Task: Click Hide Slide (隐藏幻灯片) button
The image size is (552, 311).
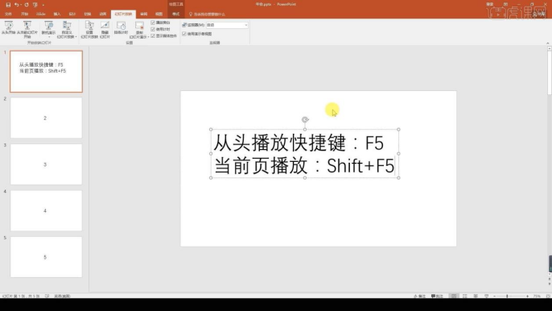Action: point(105,30)
